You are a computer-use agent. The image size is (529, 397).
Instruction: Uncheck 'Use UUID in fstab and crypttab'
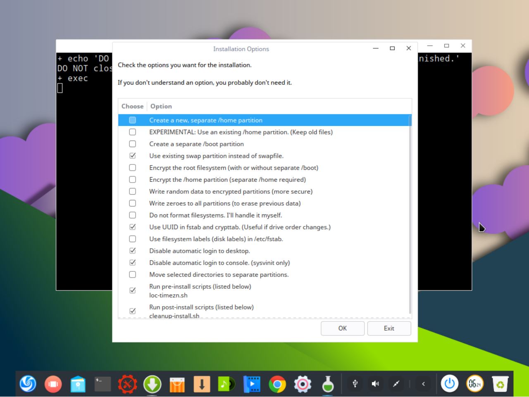click(x=132, y=227)
